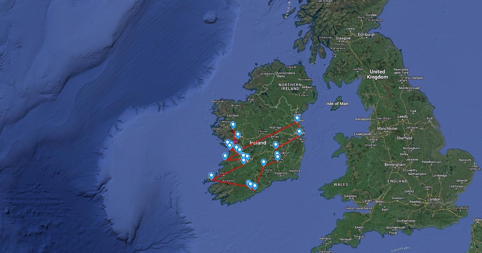Click the United Kingdom country label

click(x=378, y=74)
